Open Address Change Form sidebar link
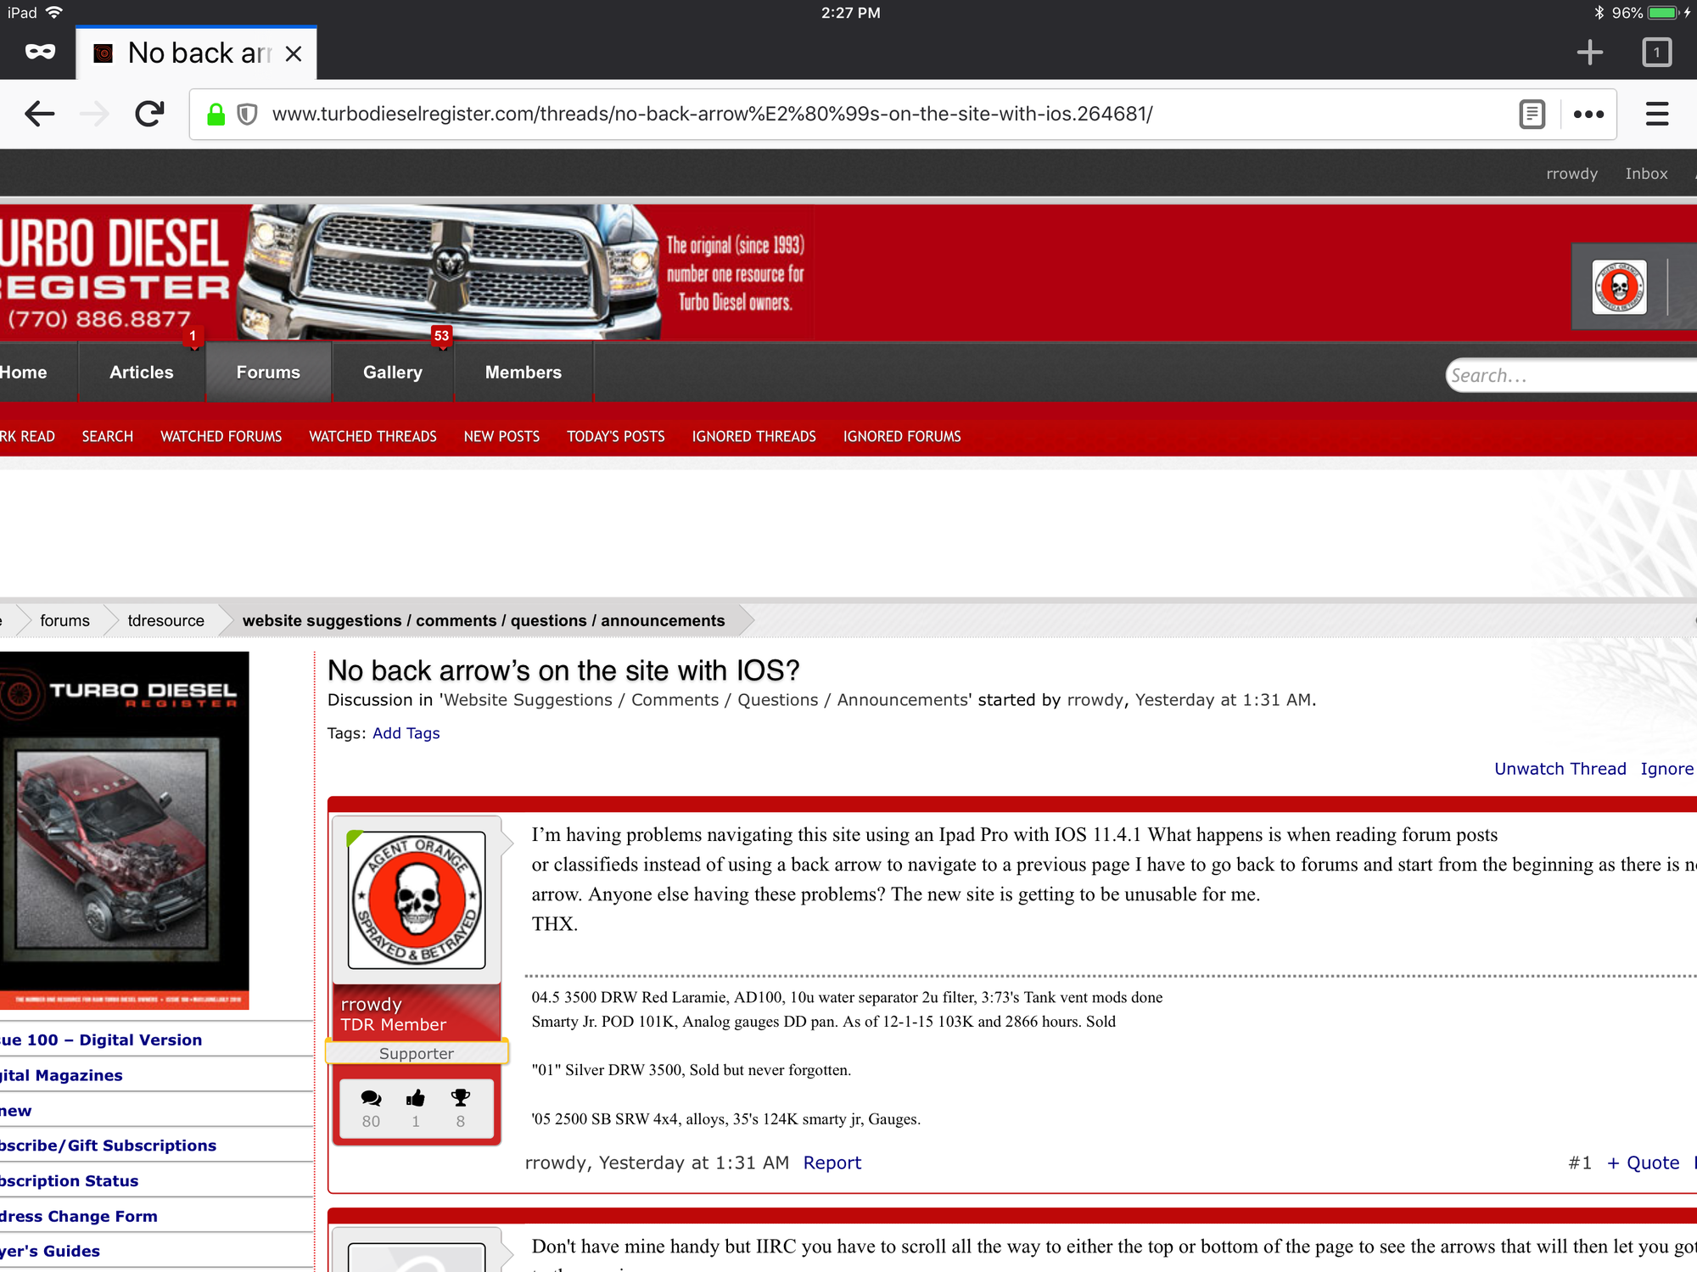 (78, 1216)
